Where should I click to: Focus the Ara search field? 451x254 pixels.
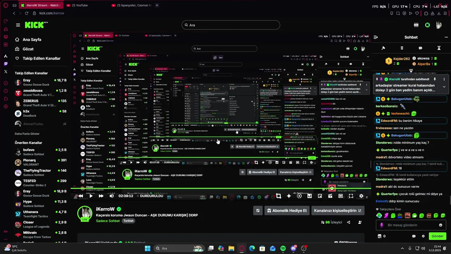click(231, 25)
